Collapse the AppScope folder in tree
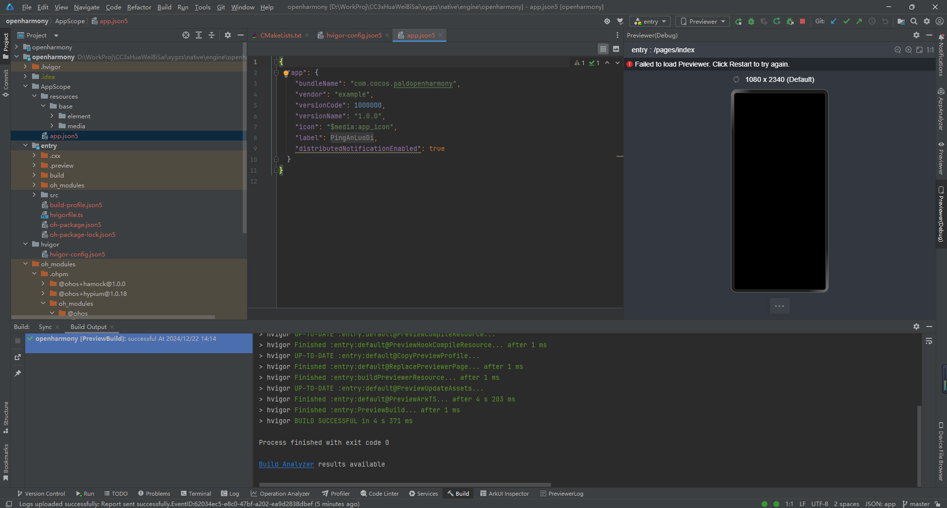 [26, 86]
